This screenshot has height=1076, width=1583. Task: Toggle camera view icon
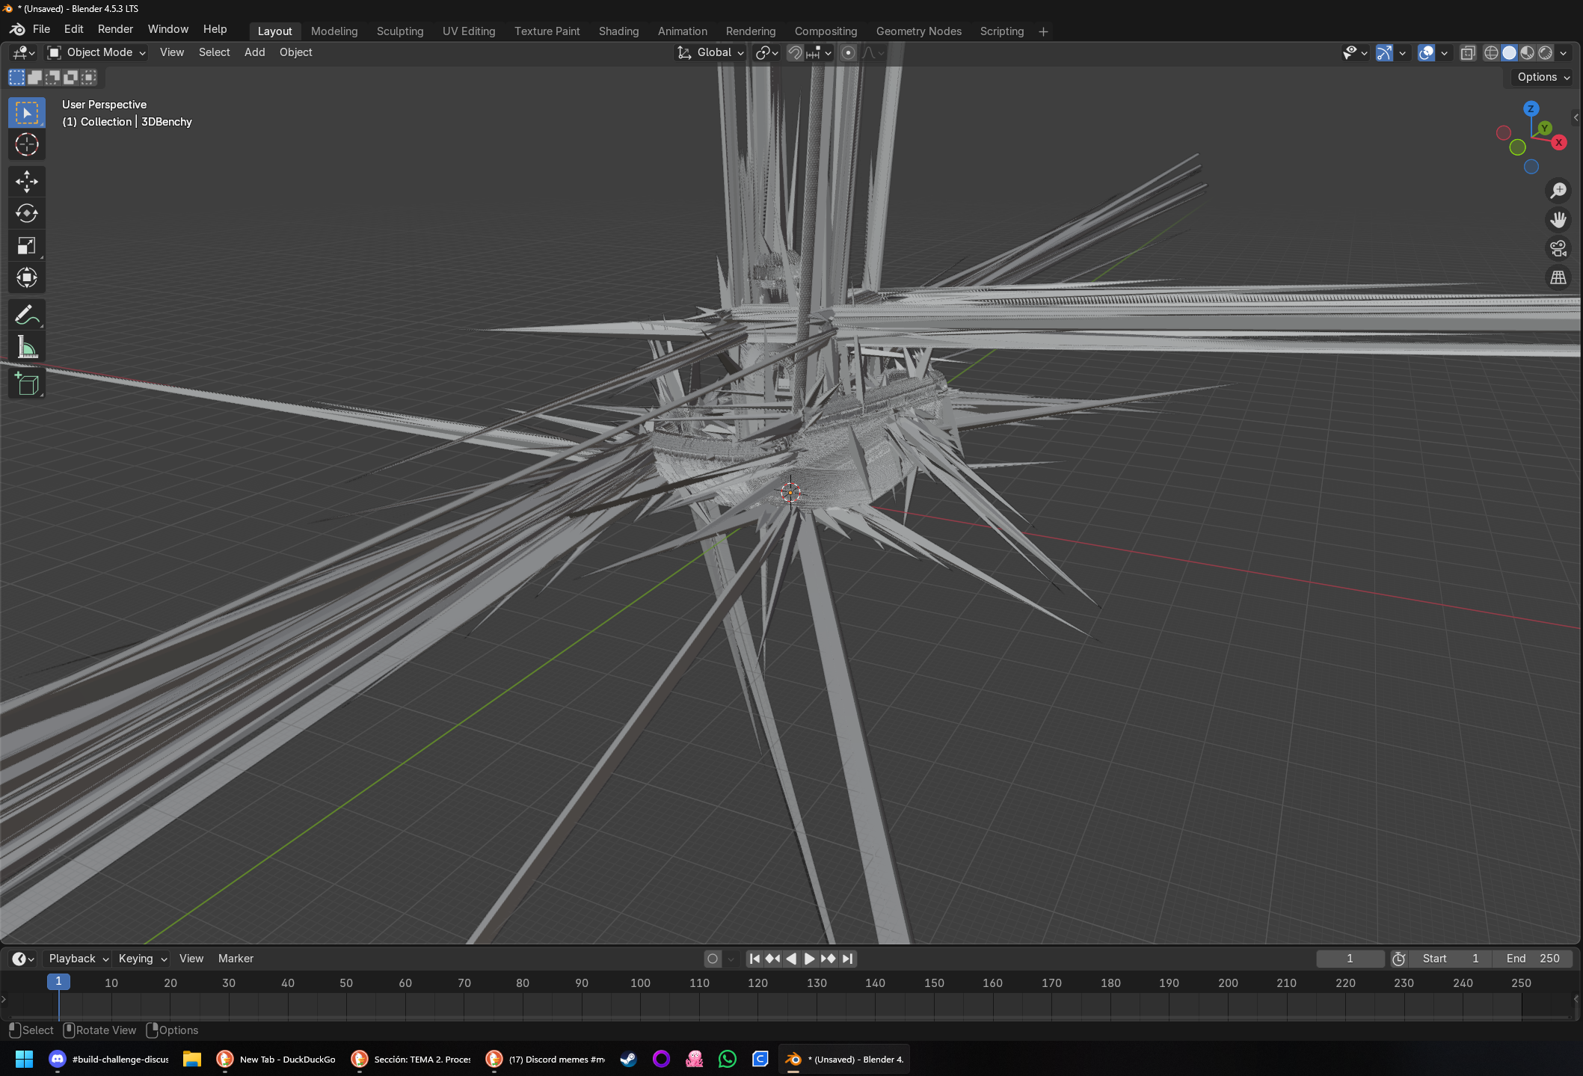click(1558, 248)
